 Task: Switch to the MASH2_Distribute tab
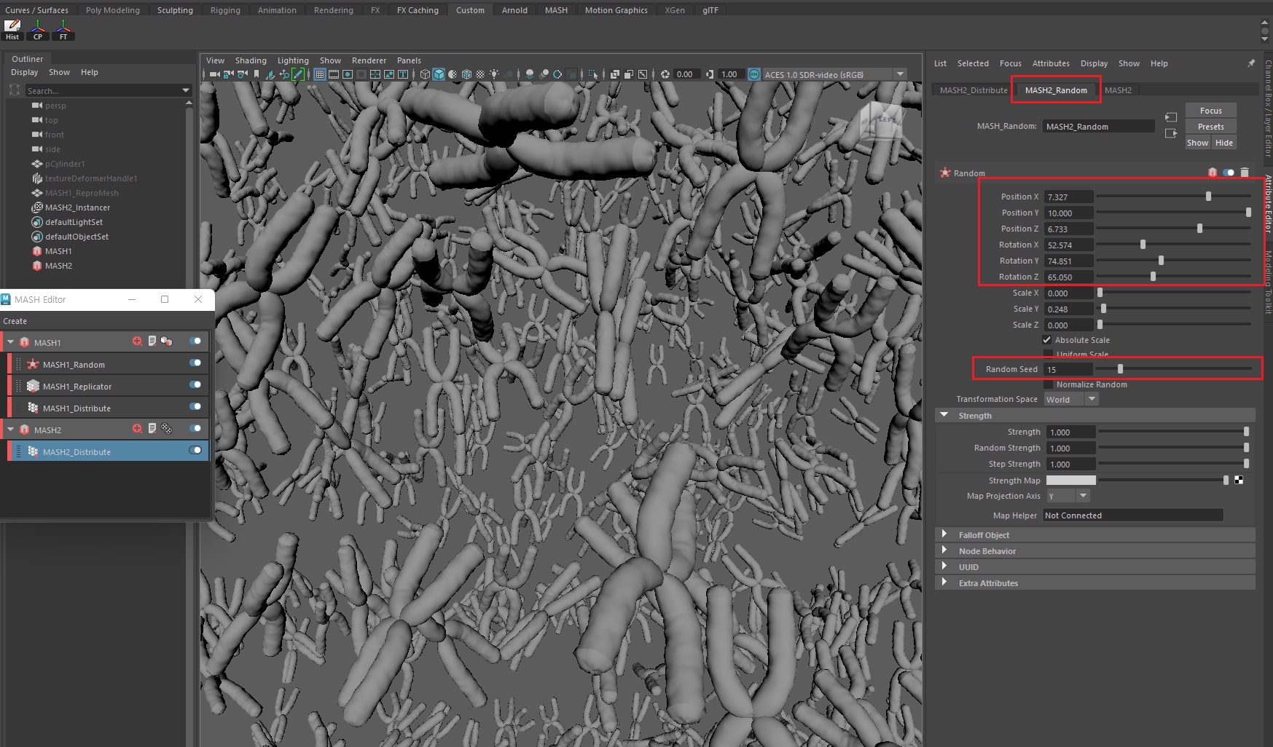pyautogui.click(x=973, y=90)
